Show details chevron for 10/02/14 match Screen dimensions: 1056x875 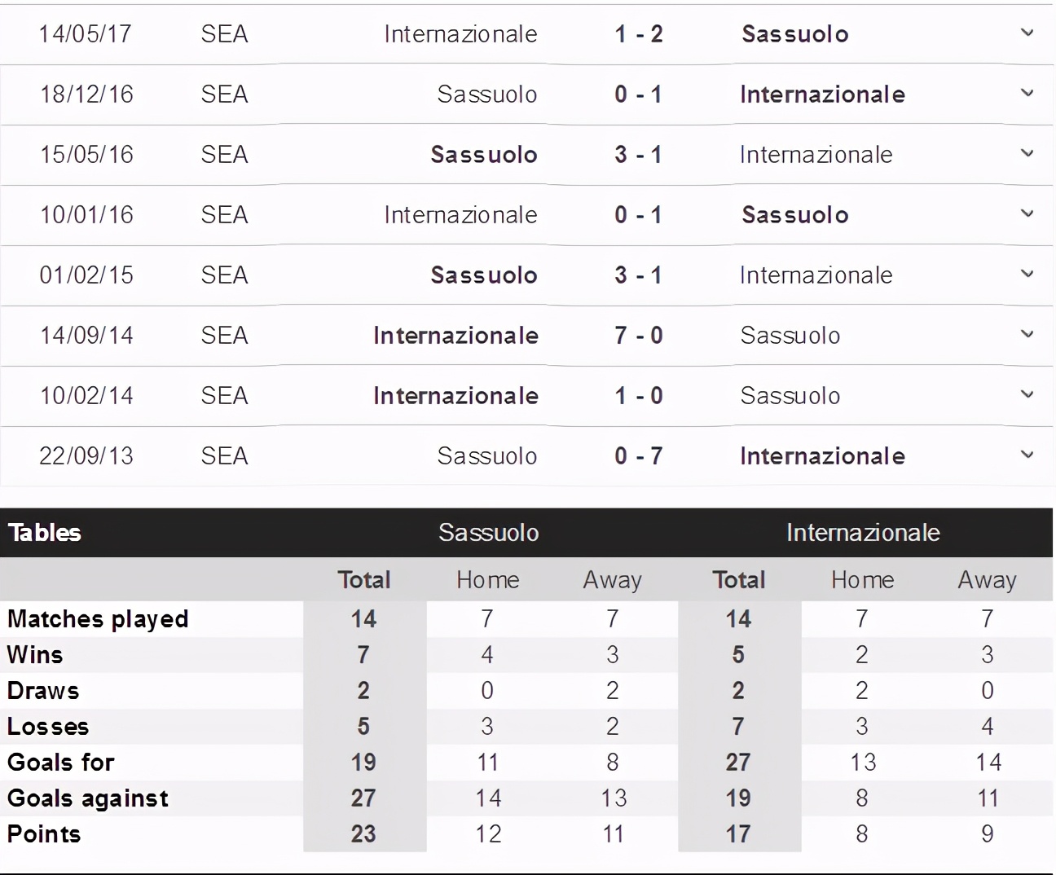tap(1027, 394)
